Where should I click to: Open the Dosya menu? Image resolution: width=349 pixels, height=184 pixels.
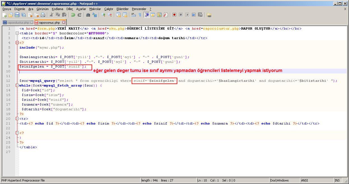pyautogui.click(x=7, y=9)
